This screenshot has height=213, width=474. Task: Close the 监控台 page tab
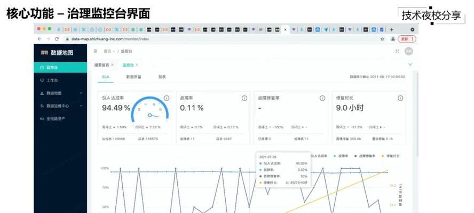137,65
